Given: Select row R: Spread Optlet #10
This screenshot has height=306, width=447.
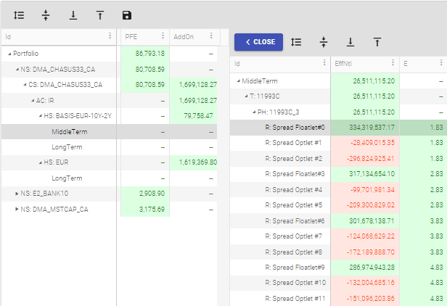Looking at the screenshot, I should pos(338,283).
